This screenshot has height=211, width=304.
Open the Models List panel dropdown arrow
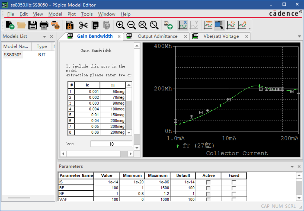[45, 37]
